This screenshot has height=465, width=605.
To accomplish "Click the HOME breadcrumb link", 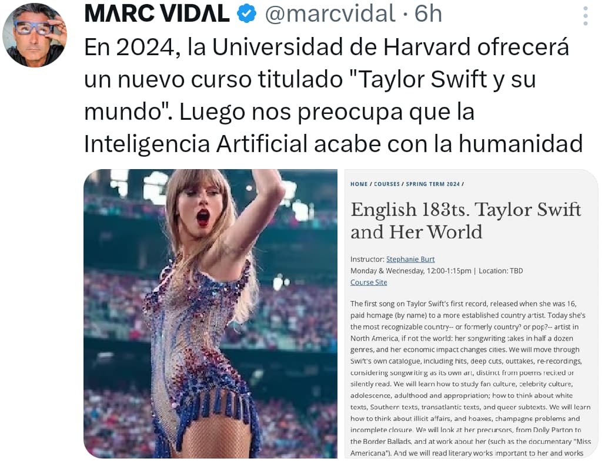I will coord(359,184).
